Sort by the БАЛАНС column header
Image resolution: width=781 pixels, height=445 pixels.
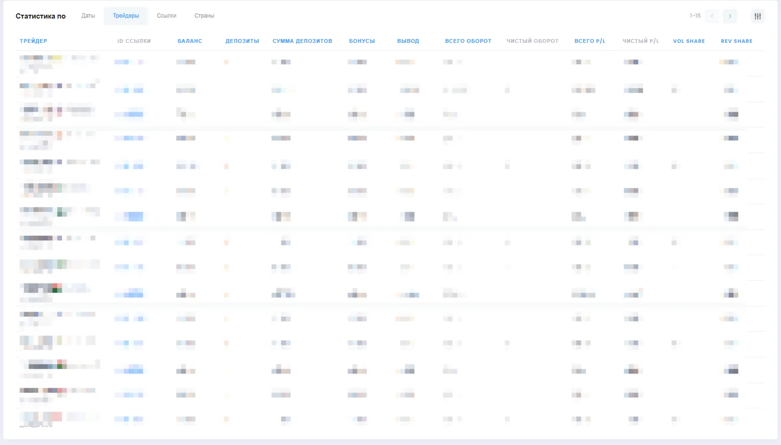tap(190, 41)
